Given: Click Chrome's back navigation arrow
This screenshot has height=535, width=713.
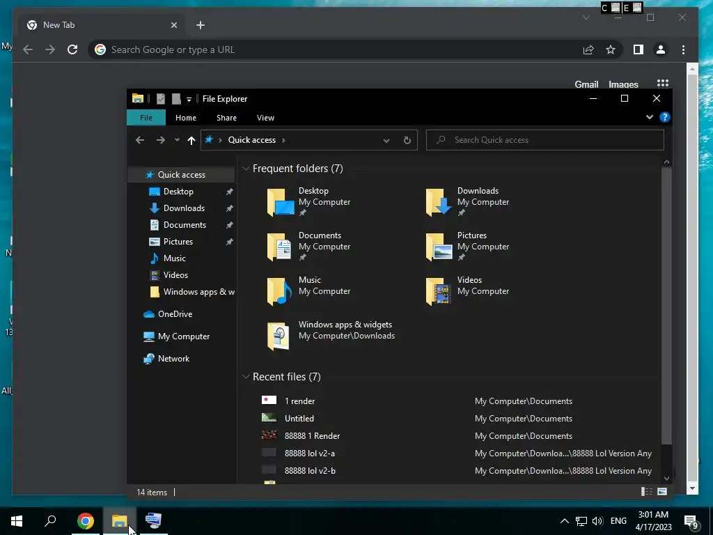Looking at the screenshot, I should coord(28,49).
